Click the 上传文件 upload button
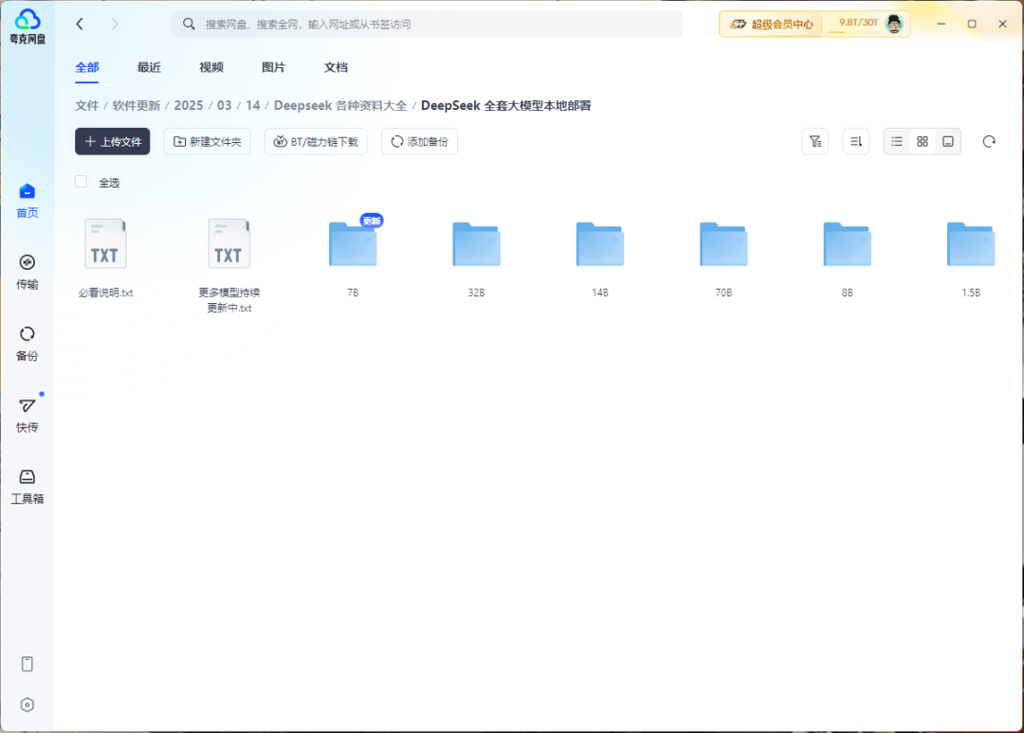 coord(112,141)
